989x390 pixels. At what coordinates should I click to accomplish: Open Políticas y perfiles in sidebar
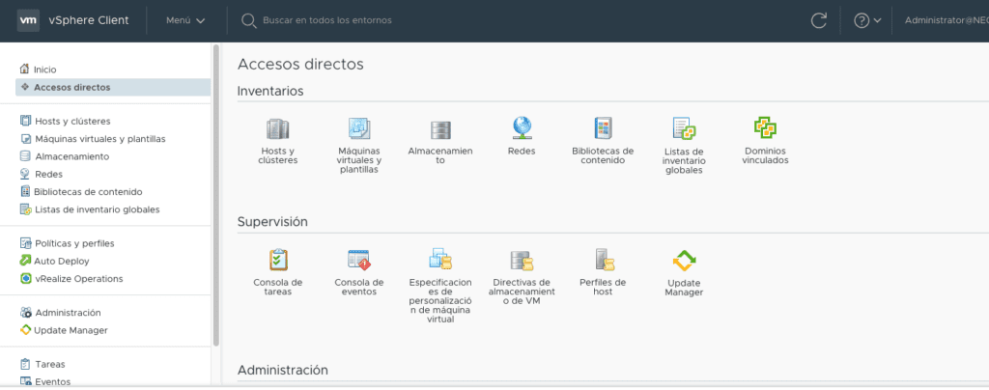click(67, 243)
